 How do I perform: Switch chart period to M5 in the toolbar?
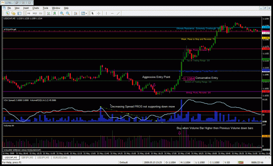(29, 14)
